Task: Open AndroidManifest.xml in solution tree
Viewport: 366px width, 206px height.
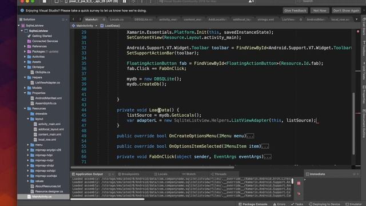Action: click(48, 98)
